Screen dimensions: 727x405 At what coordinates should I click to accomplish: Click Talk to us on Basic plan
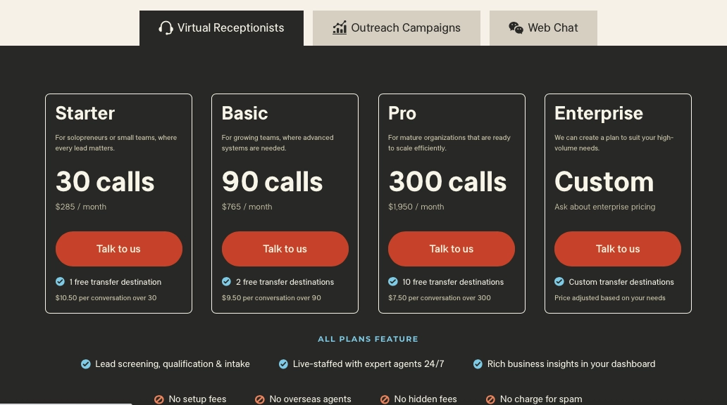(285, 249)
